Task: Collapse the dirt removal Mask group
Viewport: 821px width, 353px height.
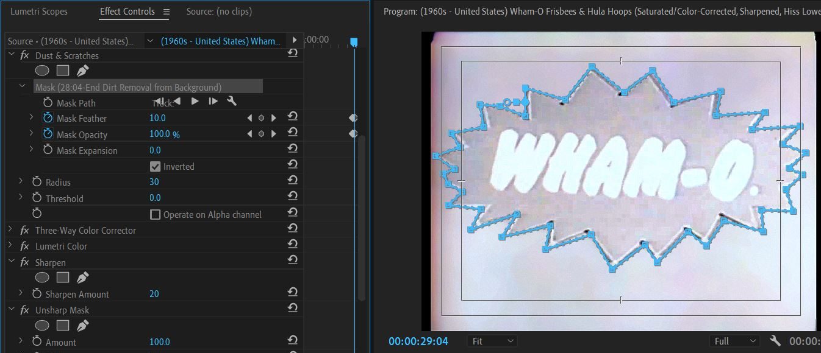Action: click(23, 86)
